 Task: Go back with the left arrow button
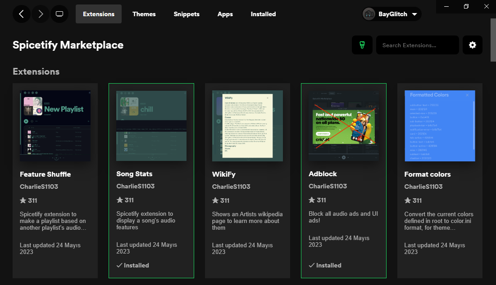tap(22, 14)
